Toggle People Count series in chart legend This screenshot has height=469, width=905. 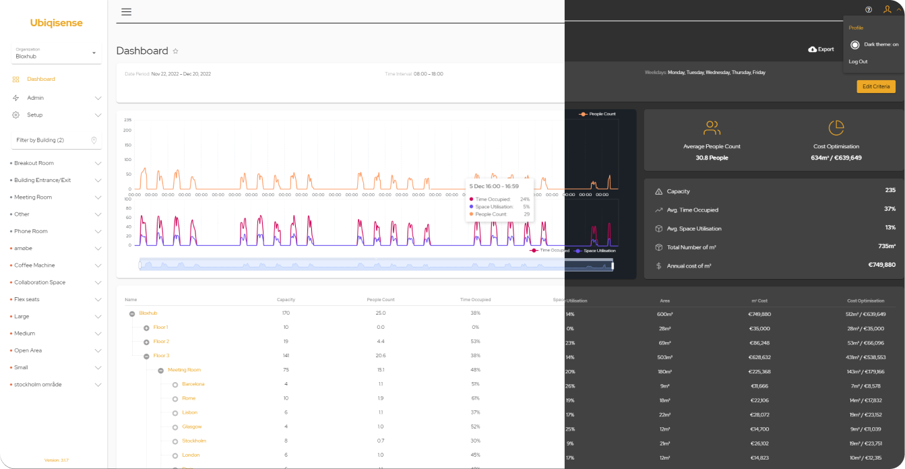tap(597, 115)
